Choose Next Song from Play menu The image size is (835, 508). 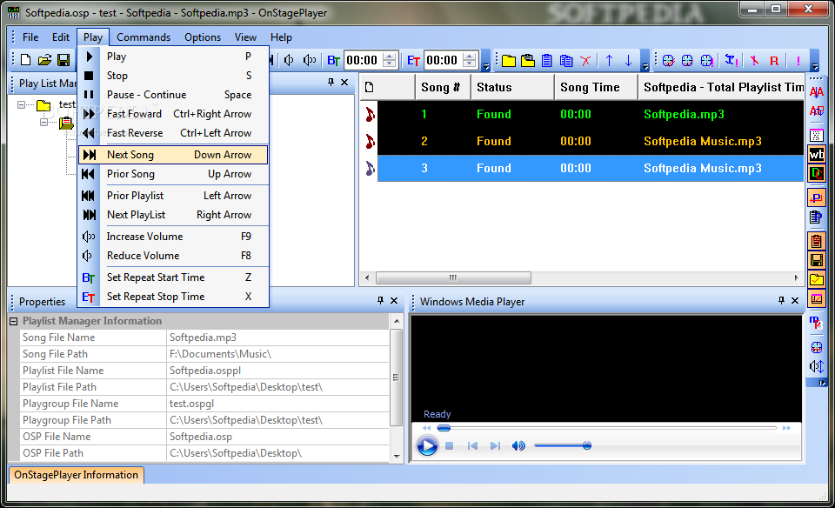pyautogui.click(x=173, y=155)
